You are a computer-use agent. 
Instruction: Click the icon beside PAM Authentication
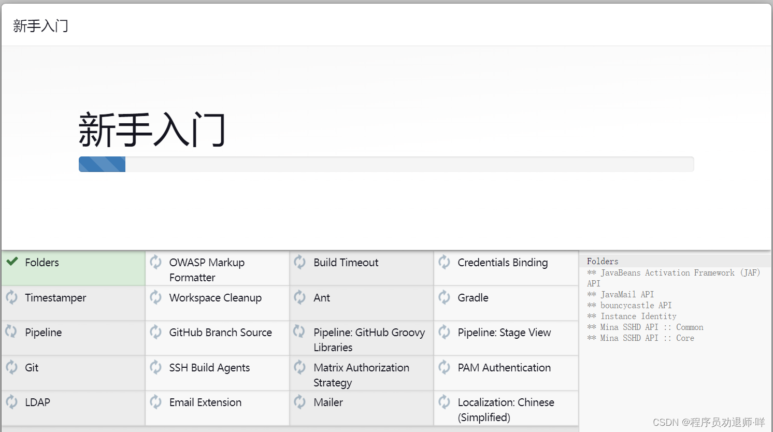coord(445,367)
